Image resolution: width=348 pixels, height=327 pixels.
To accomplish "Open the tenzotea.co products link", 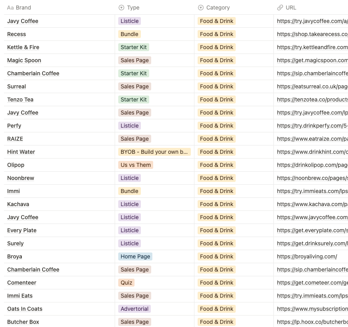I will tap(312, 99).
